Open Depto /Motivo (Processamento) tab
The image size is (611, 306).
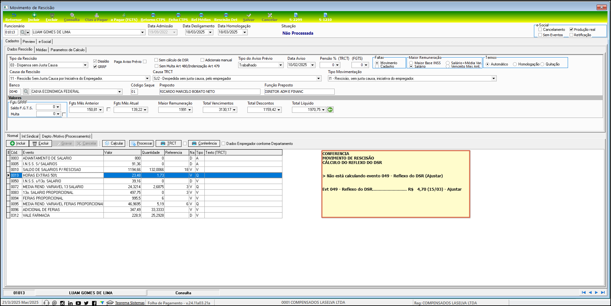(x=66, y=136)
